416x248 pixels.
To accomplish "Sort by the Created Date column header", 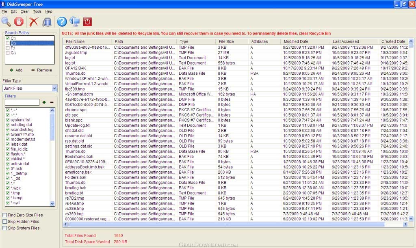I will pos(393,41).
